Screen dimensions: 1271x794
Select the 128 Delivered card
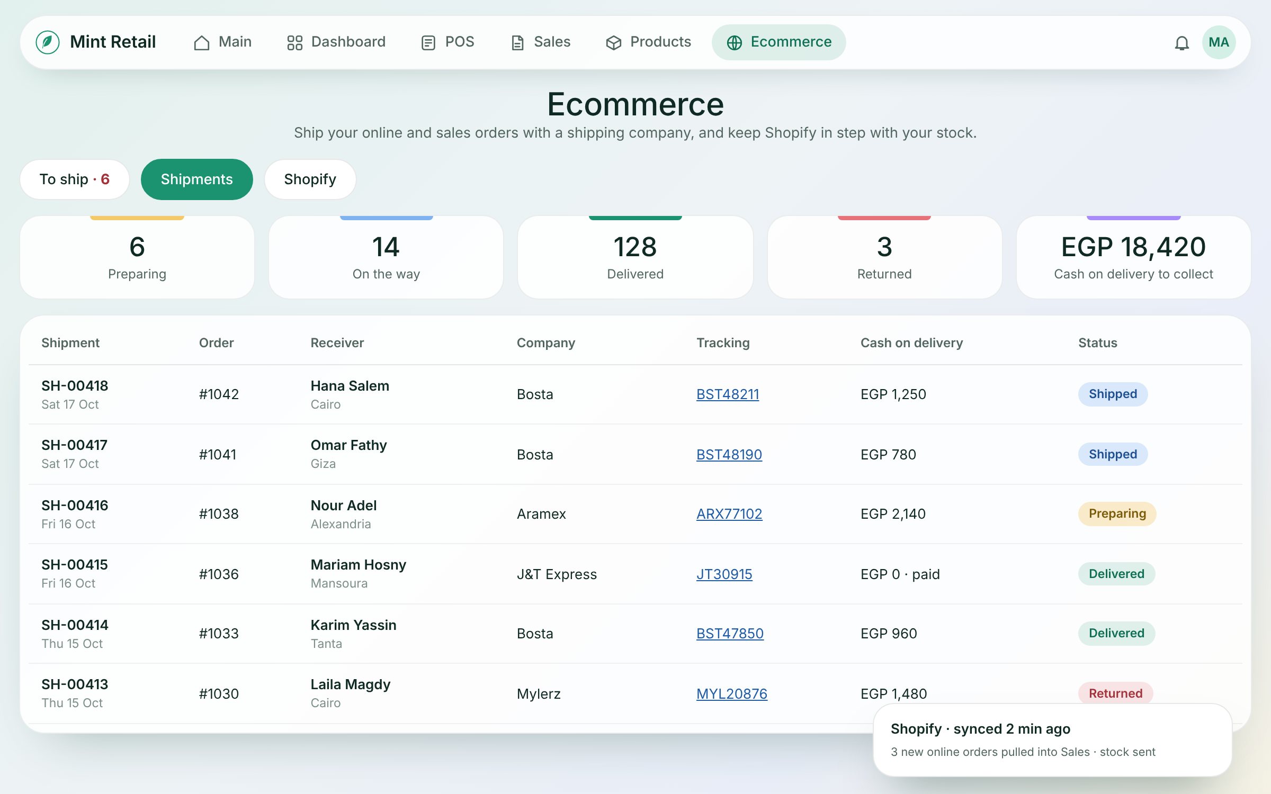[635, 257]
